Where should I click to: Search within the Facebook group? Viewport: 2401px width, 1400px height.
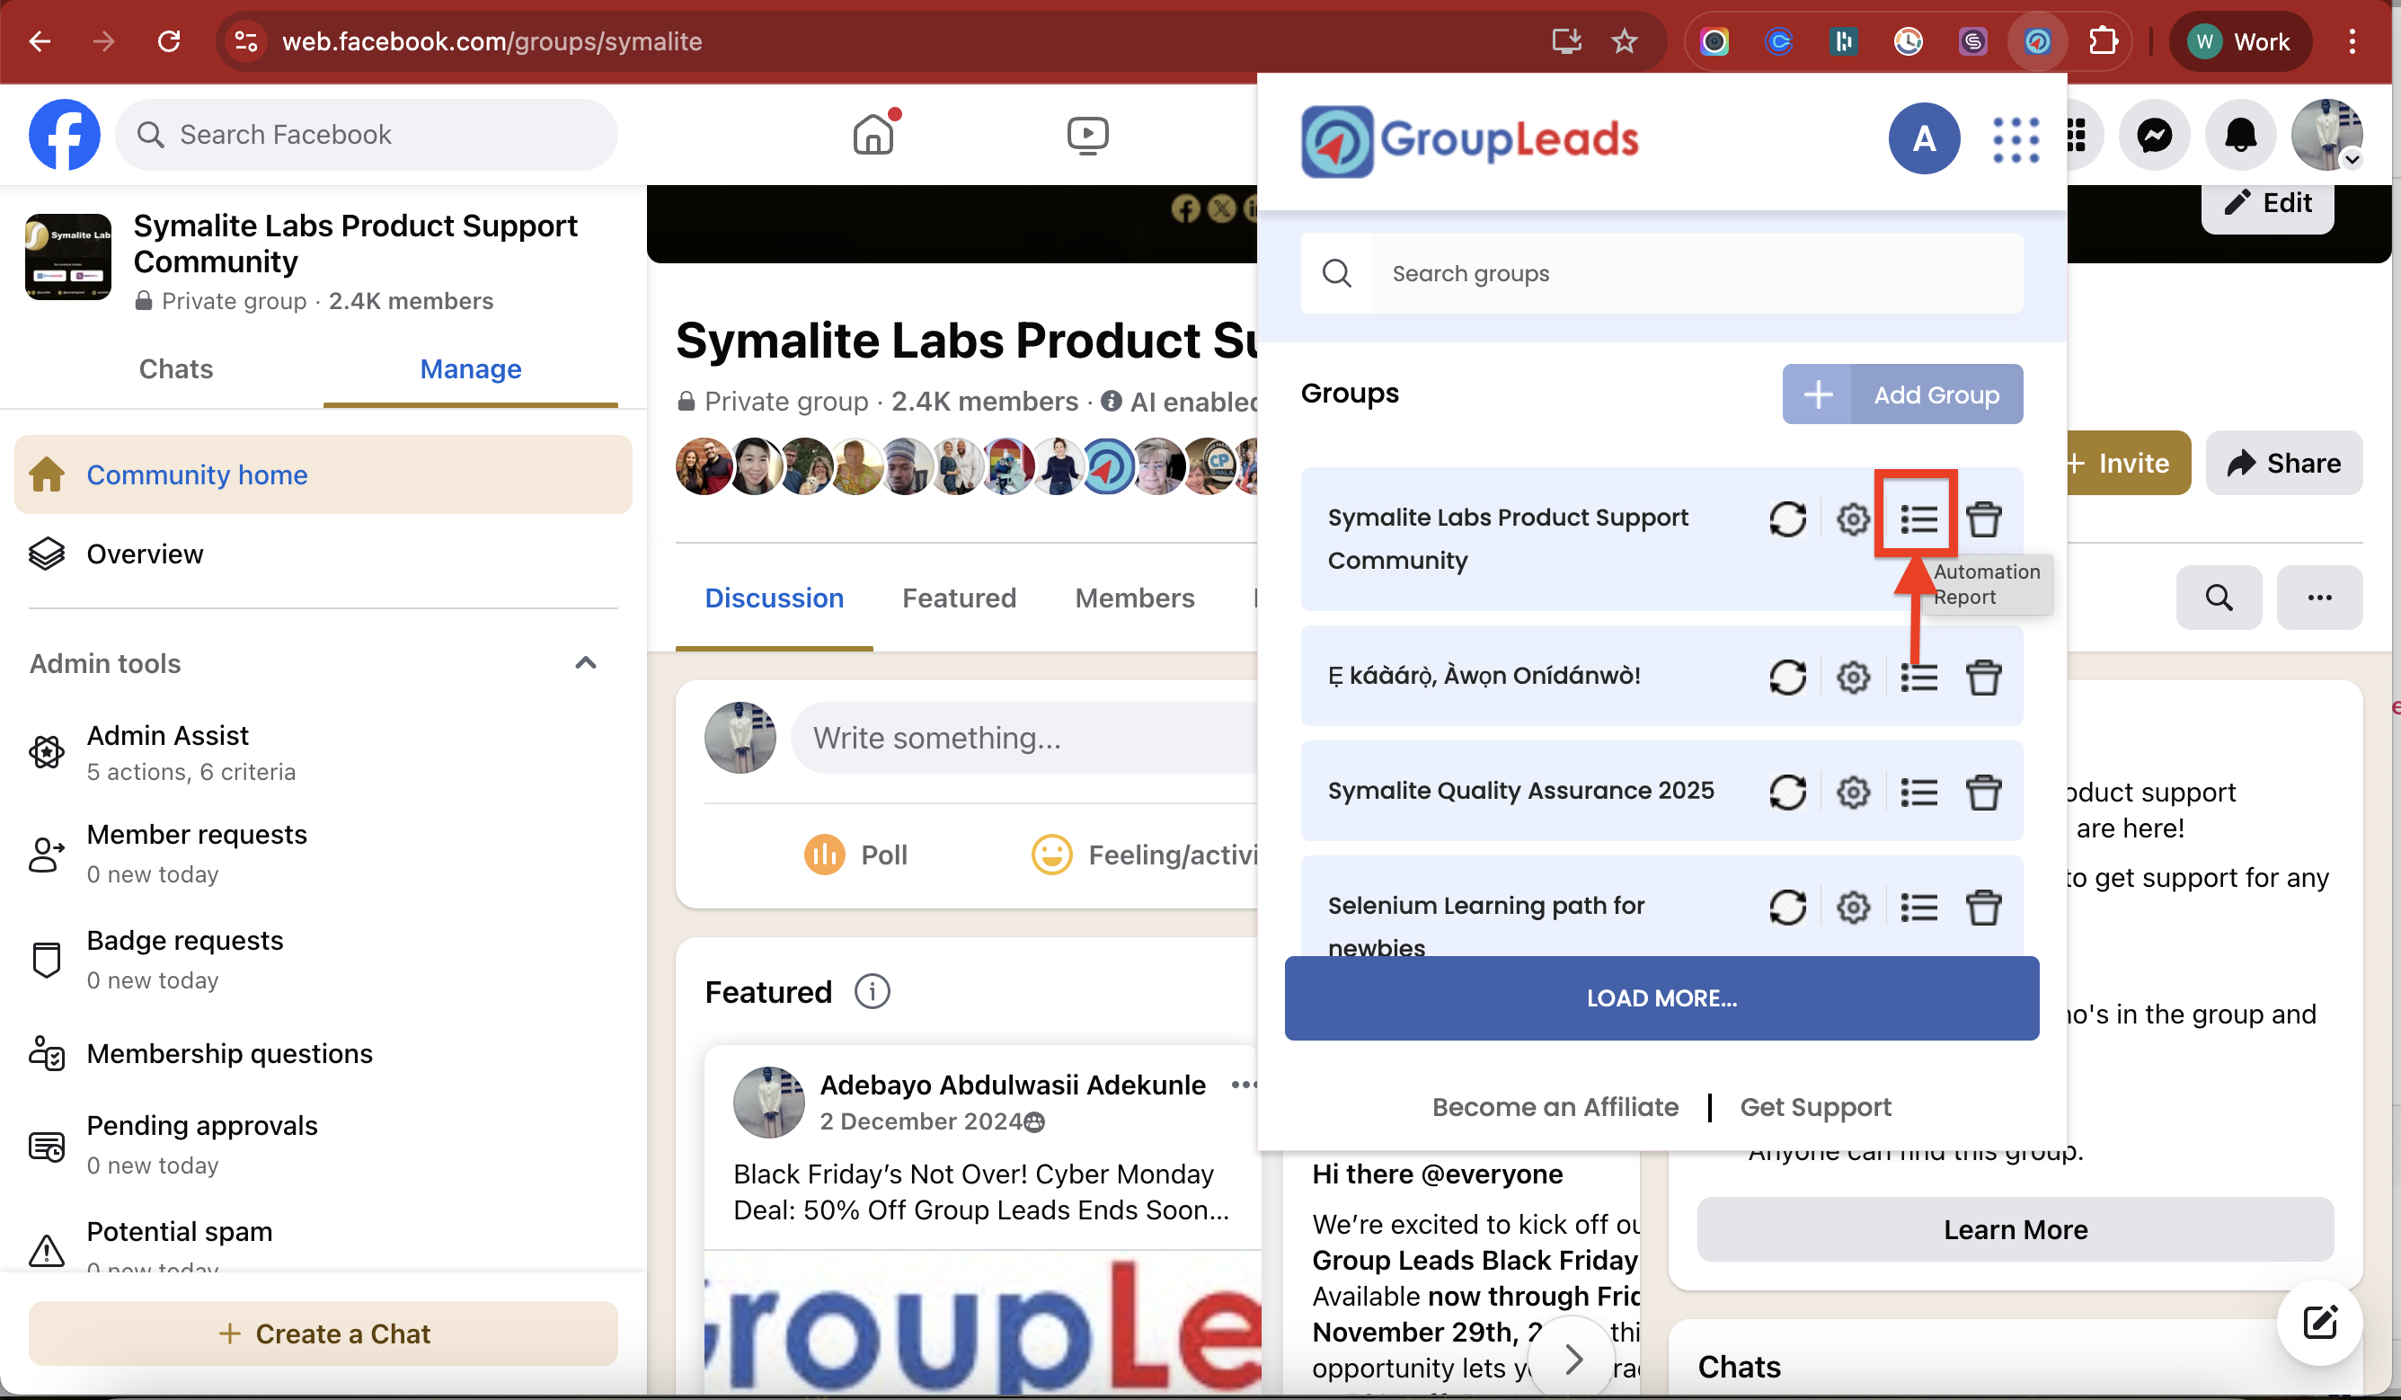coord(2218,598)
